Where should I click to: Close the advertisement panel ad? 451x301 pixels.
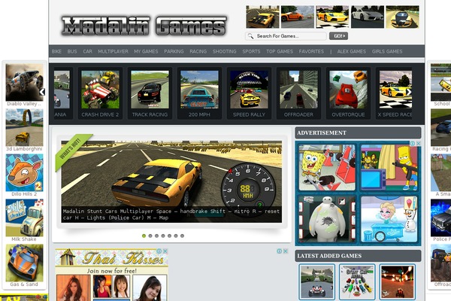click(419, 144)
